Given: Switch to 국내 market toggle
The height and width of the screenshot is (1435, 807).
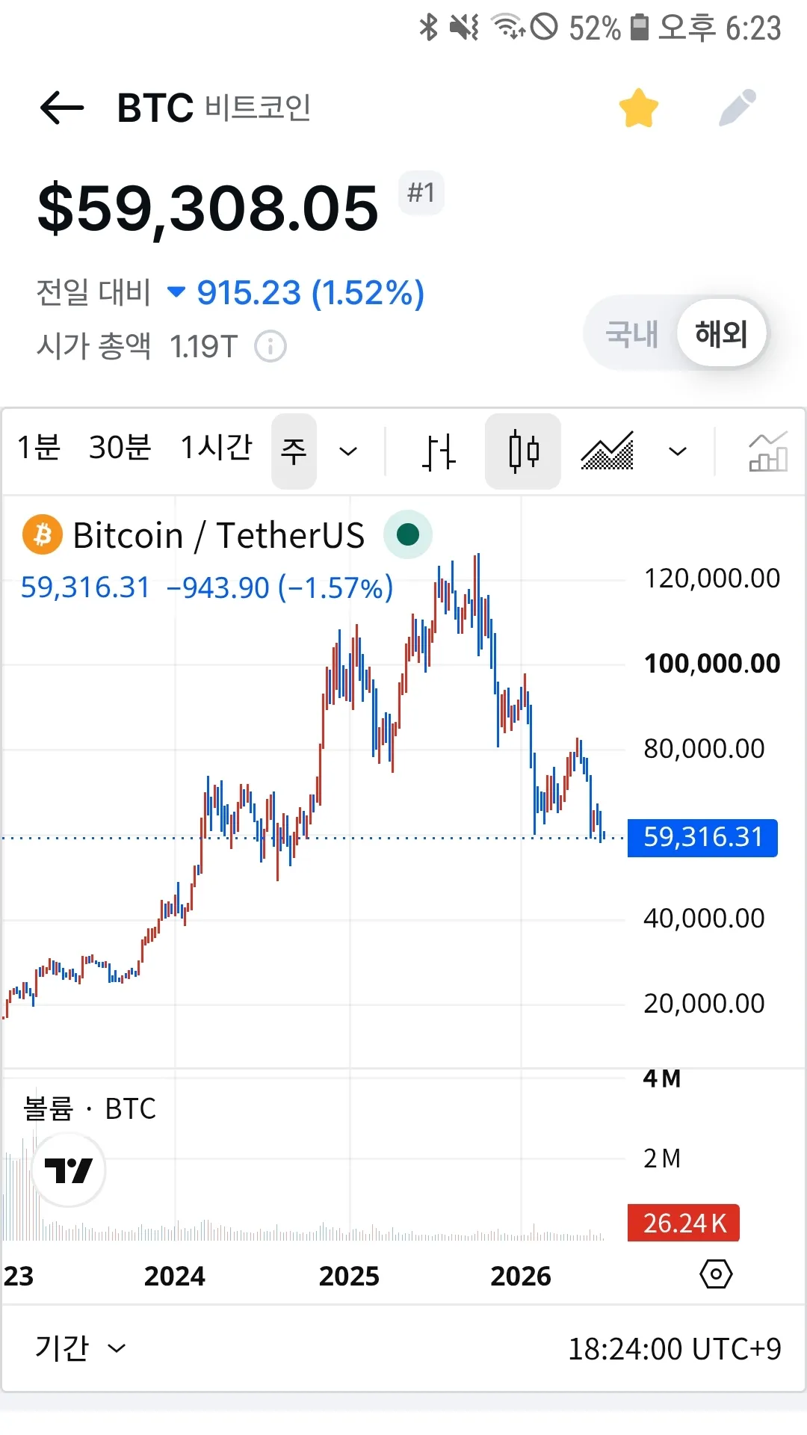Looking at the screenshot, I should point(632,333).
